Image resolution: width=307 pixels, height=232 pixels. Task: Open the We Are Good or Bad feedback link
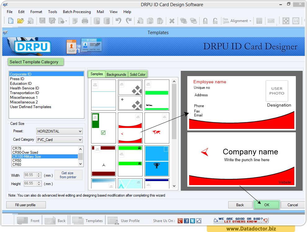[241, 220]
